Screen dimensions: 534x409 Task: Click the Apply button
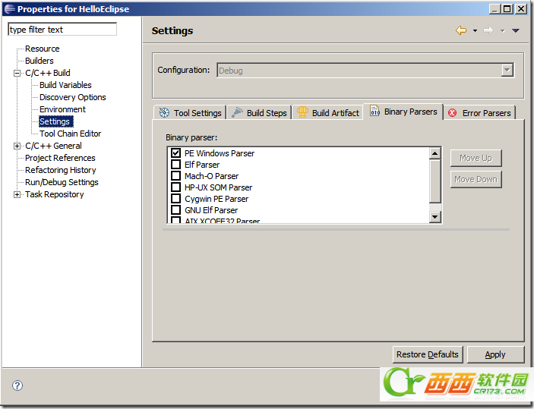(x=495, y=354)
